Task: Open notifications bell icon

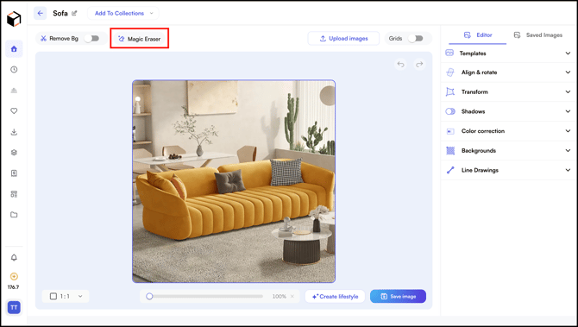Action: coord(14,257)
